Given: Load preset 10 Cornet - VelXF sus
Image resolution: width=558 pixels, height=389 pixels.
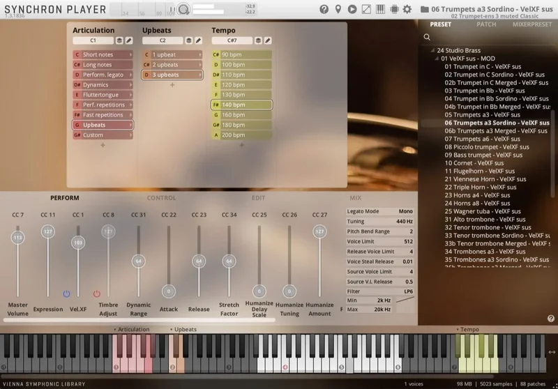Looking at the screenshot, I should [474, 163].
